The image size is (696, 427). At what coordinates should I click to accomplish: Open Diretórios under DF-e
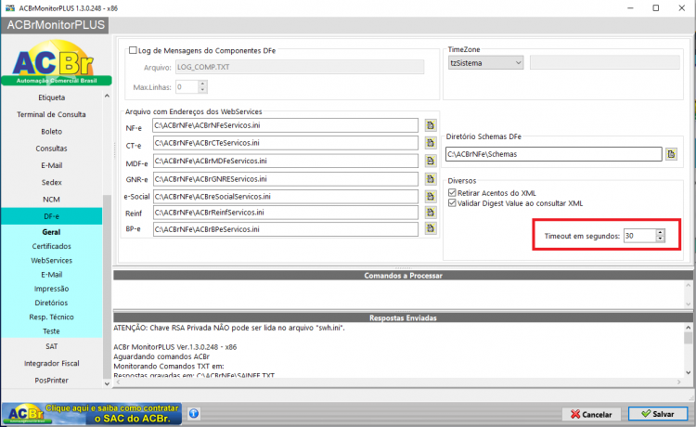(x=51, y=303)
